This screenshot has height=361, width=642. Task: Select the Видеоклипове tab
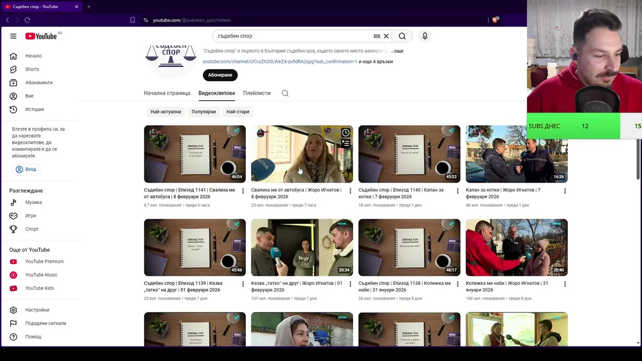point(217,93)
